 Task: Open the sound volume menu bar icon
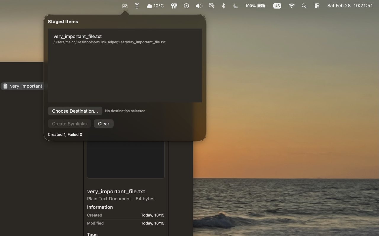pyautogui.click(x=198, y=6)
